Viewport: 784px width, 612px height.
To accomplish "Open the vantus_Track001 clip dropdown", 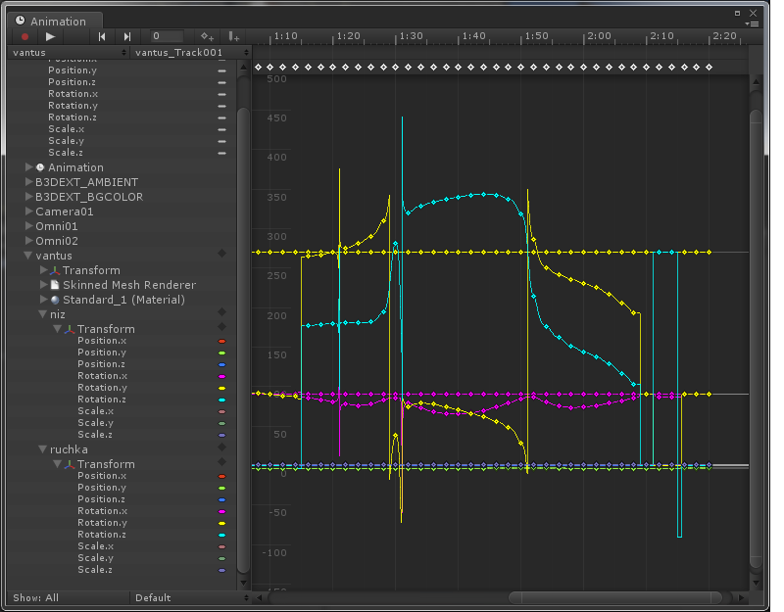I will click(190, 52).
